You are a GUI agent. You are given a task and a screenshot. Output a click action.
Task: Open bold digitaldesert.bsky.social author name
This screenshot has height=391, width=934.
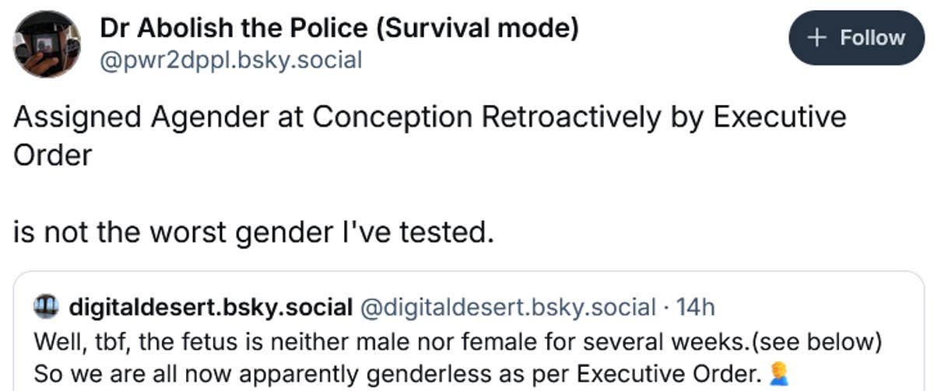pos(211,308)
